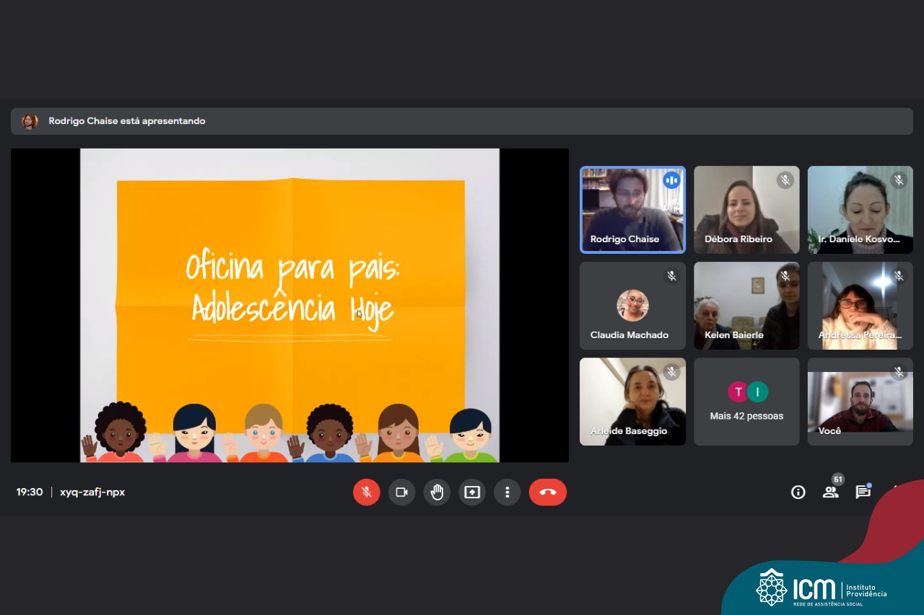Screen dimensions: 924x615
Task: Click the muted mic icon on Kelen Baierle's tile
Action: 785,275
